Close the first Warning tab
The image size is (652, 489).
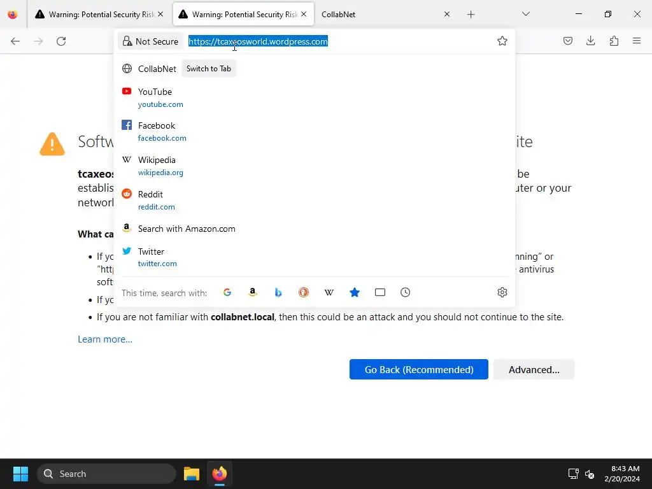160,14
